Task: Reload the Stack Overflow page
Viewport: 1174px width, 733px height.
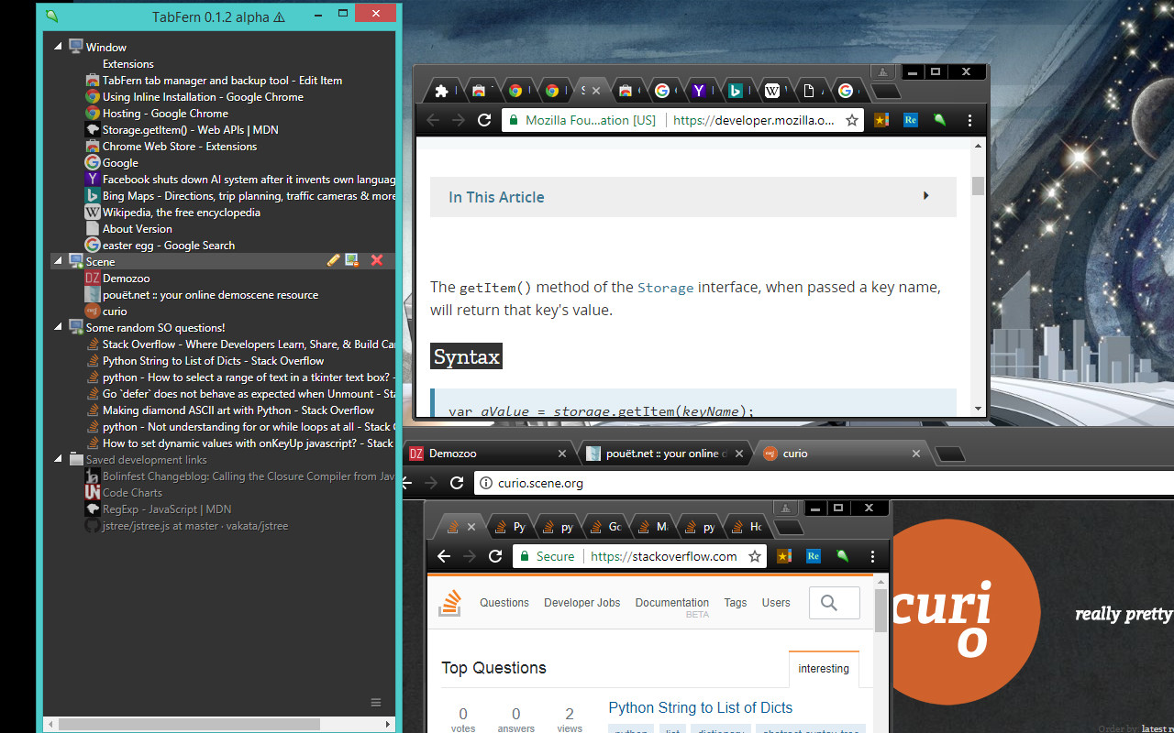Action: coord(495,556)
